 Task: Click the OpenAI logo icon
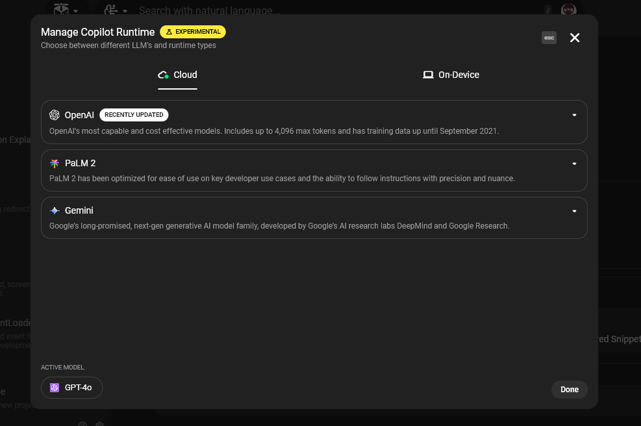[x=55, y=115]
